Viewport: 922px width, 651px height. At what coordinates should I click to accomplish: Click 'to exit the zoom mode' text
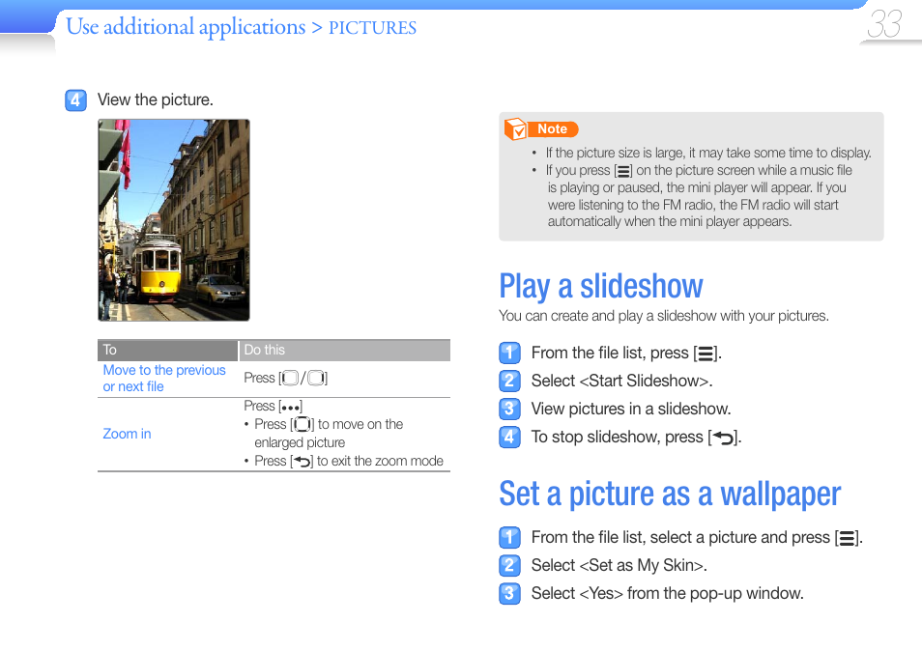(x=380, y=462)
